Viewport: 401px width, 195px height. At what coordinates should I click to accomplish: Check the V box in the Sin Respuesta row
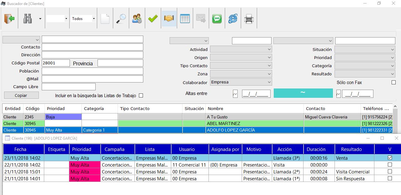click(x=390, y=178)
